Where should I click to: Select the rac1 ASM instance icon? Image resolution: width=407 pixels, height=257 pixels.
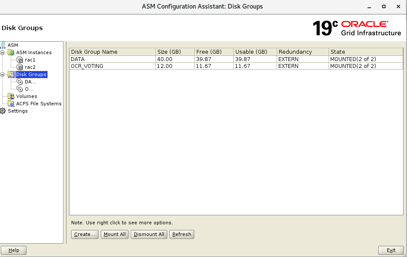click(x=20, y=60)
